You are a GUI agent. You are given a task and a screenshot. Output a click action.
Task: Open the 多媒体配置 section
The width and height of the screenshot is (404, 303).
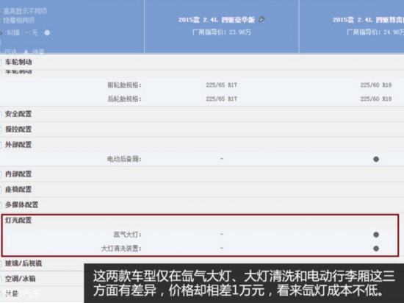point(21,205)
